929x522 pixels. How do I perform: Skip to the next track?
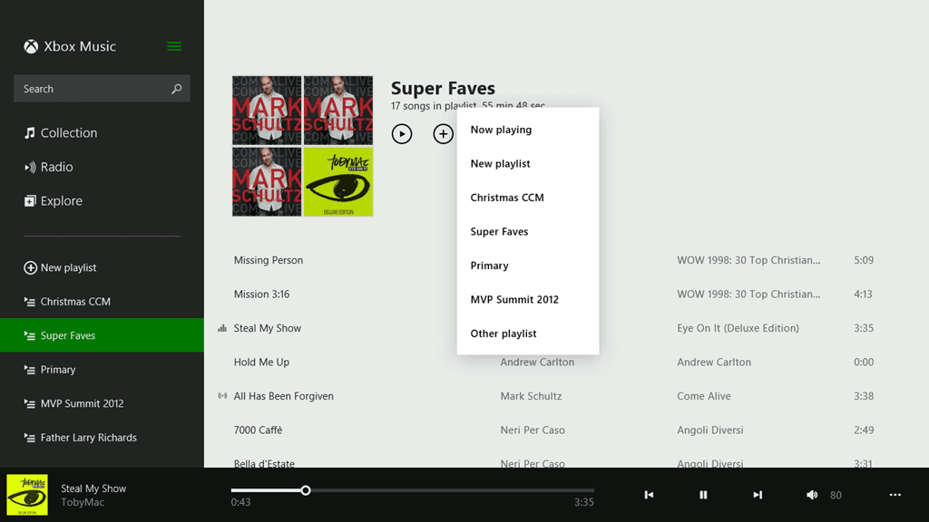[x=758, y=495]
